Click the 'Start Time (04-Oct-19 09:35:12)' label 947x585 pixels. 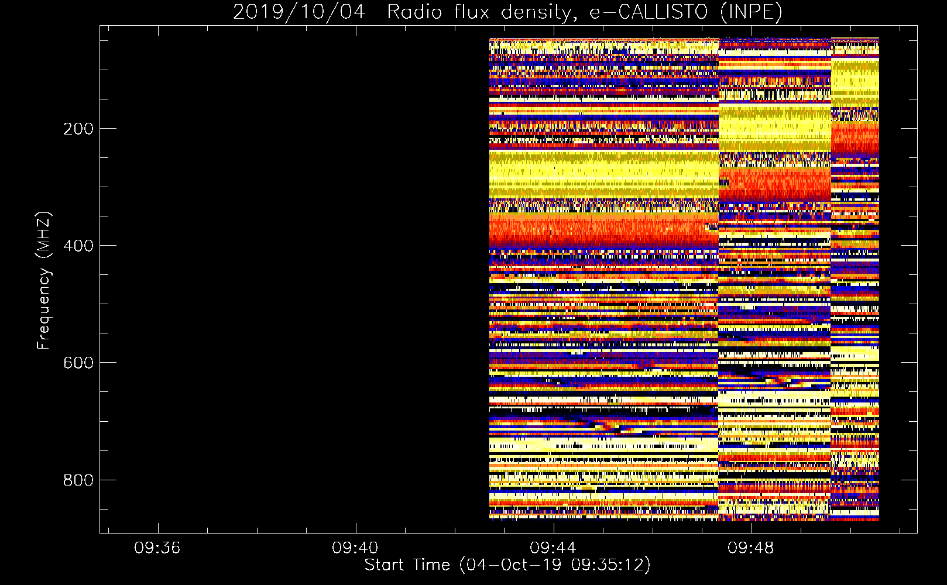[507, 565]
